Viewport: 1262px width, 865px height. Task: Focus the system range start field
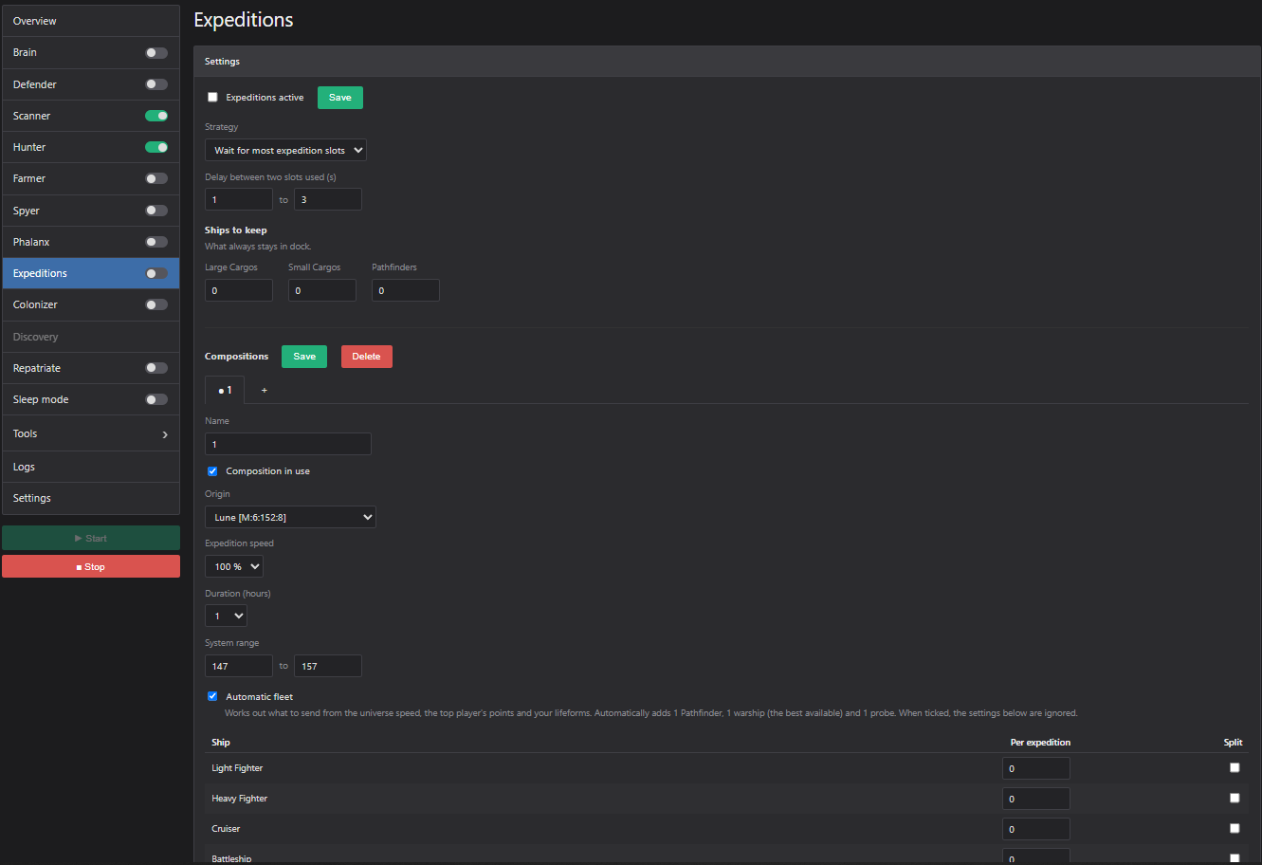(239, 666)
